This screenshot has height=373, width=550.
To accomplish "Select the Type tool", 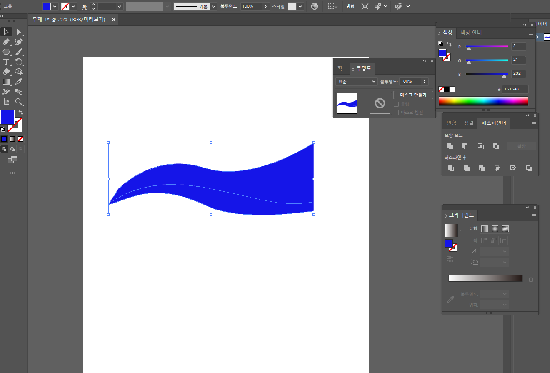I will click(6, 62).
